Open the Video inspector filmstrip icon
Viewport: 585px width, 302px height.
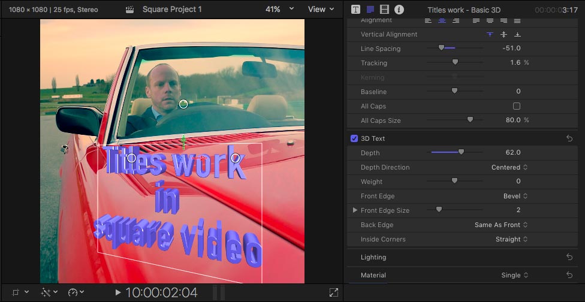[x=384, y=10]
